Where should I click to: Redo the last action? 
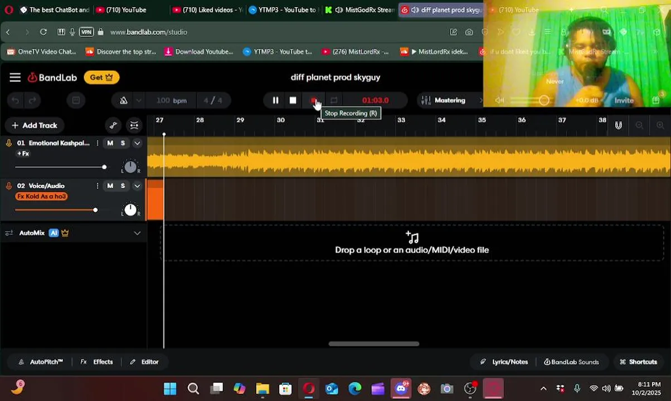32,100
